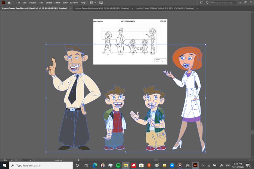
Task: Click the network tray icon
Action: 209,165
